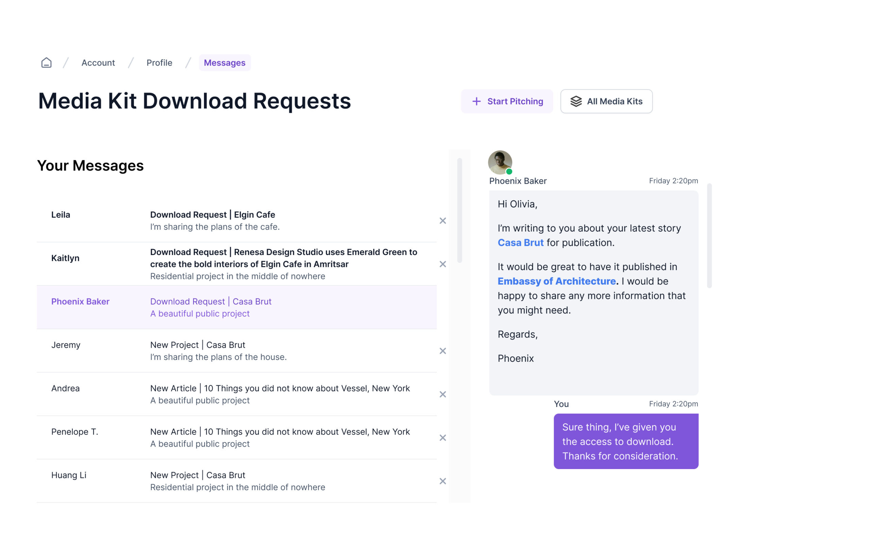Click the message list scrollbar

(459, 210)
